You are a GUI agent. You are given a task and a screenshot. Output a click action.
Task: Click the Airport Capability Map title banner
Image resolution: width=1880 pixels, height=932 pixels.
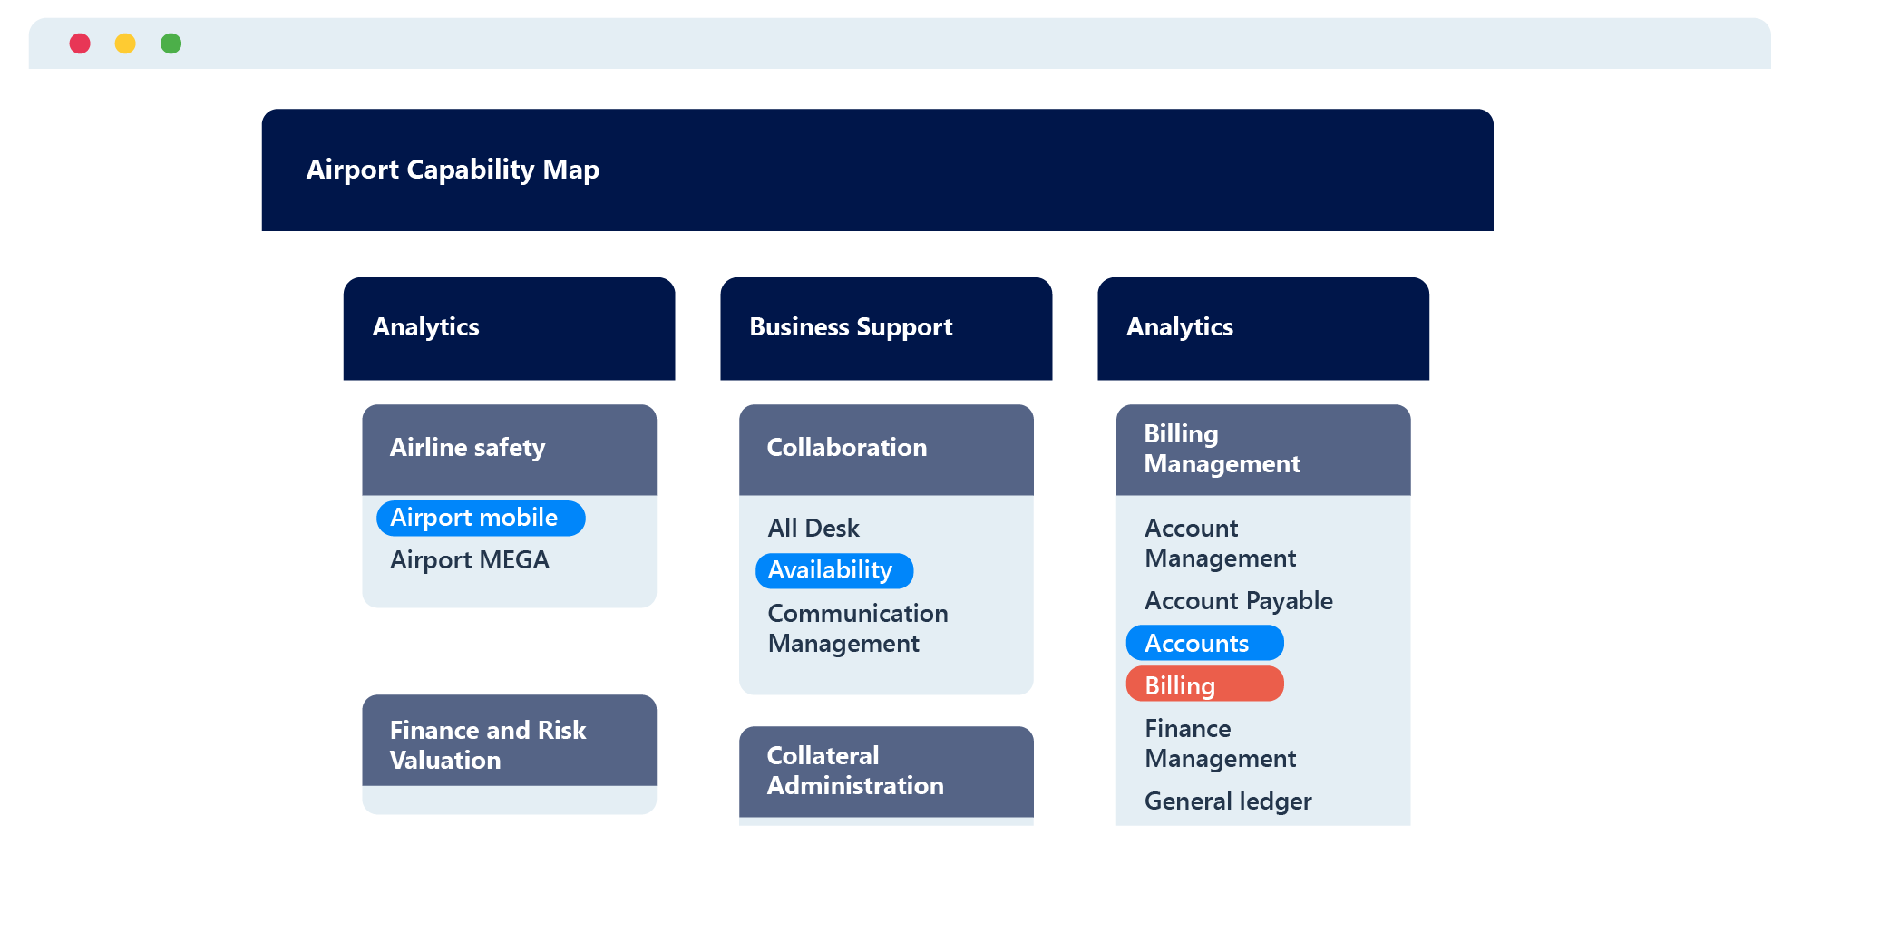[876, 170]
